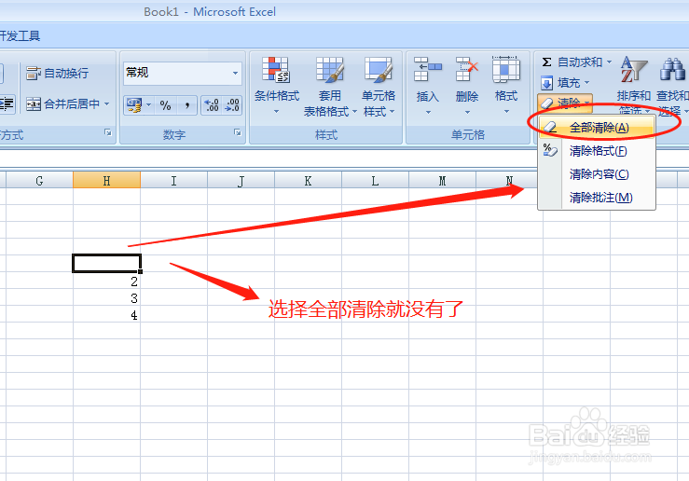Select column header L
This screenshot has height=481, width=689.
(x=375, y=180)
